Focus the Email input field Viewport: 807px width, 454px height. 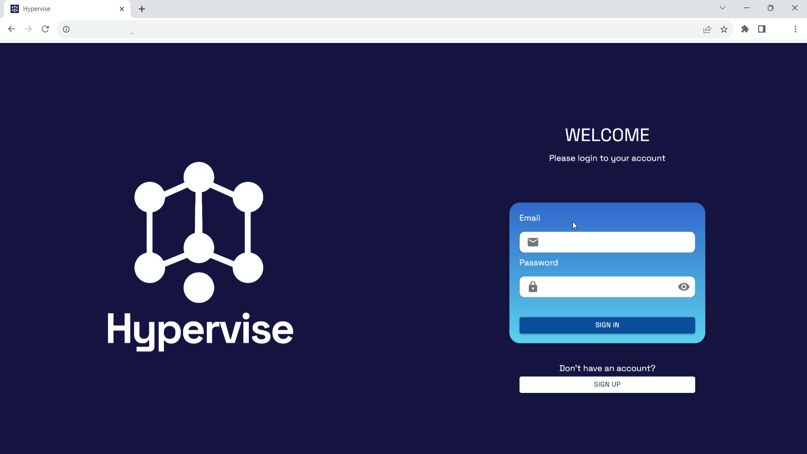607,242
